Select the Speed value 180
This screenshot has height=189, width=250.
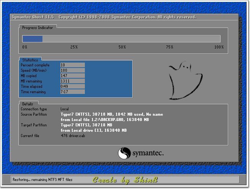tap(73, 70)
